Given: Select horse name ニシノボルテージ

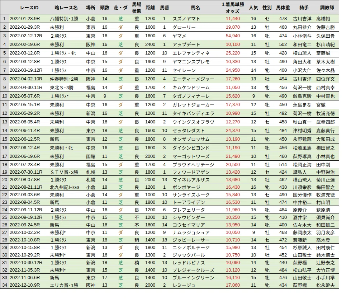Looking at the screenshot, I should (x=191, y=248).
